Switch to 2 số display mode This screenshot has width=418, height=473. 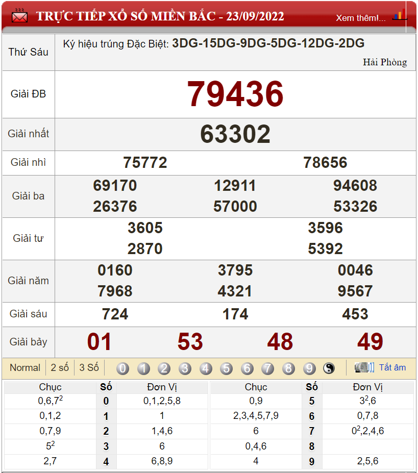point(60,368)
